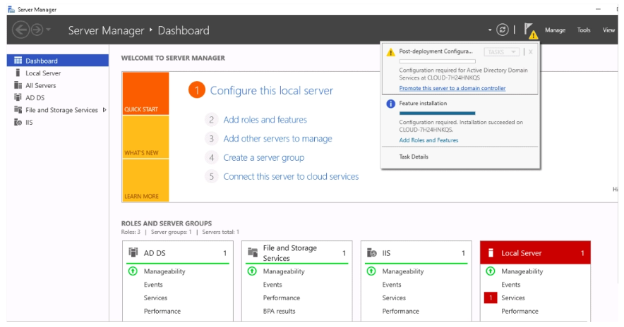Click the All Servers sidebar icon

18,85
